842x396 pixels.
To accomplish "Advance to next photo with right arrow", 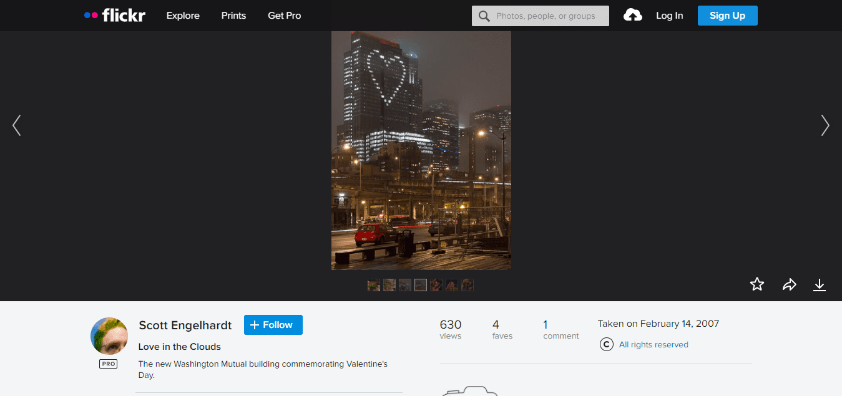I will [x=825, y=125].
